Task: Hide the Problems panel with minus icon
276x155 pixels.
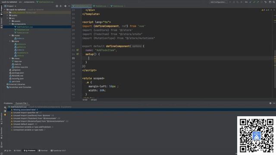Action: [x=274, y=103]
